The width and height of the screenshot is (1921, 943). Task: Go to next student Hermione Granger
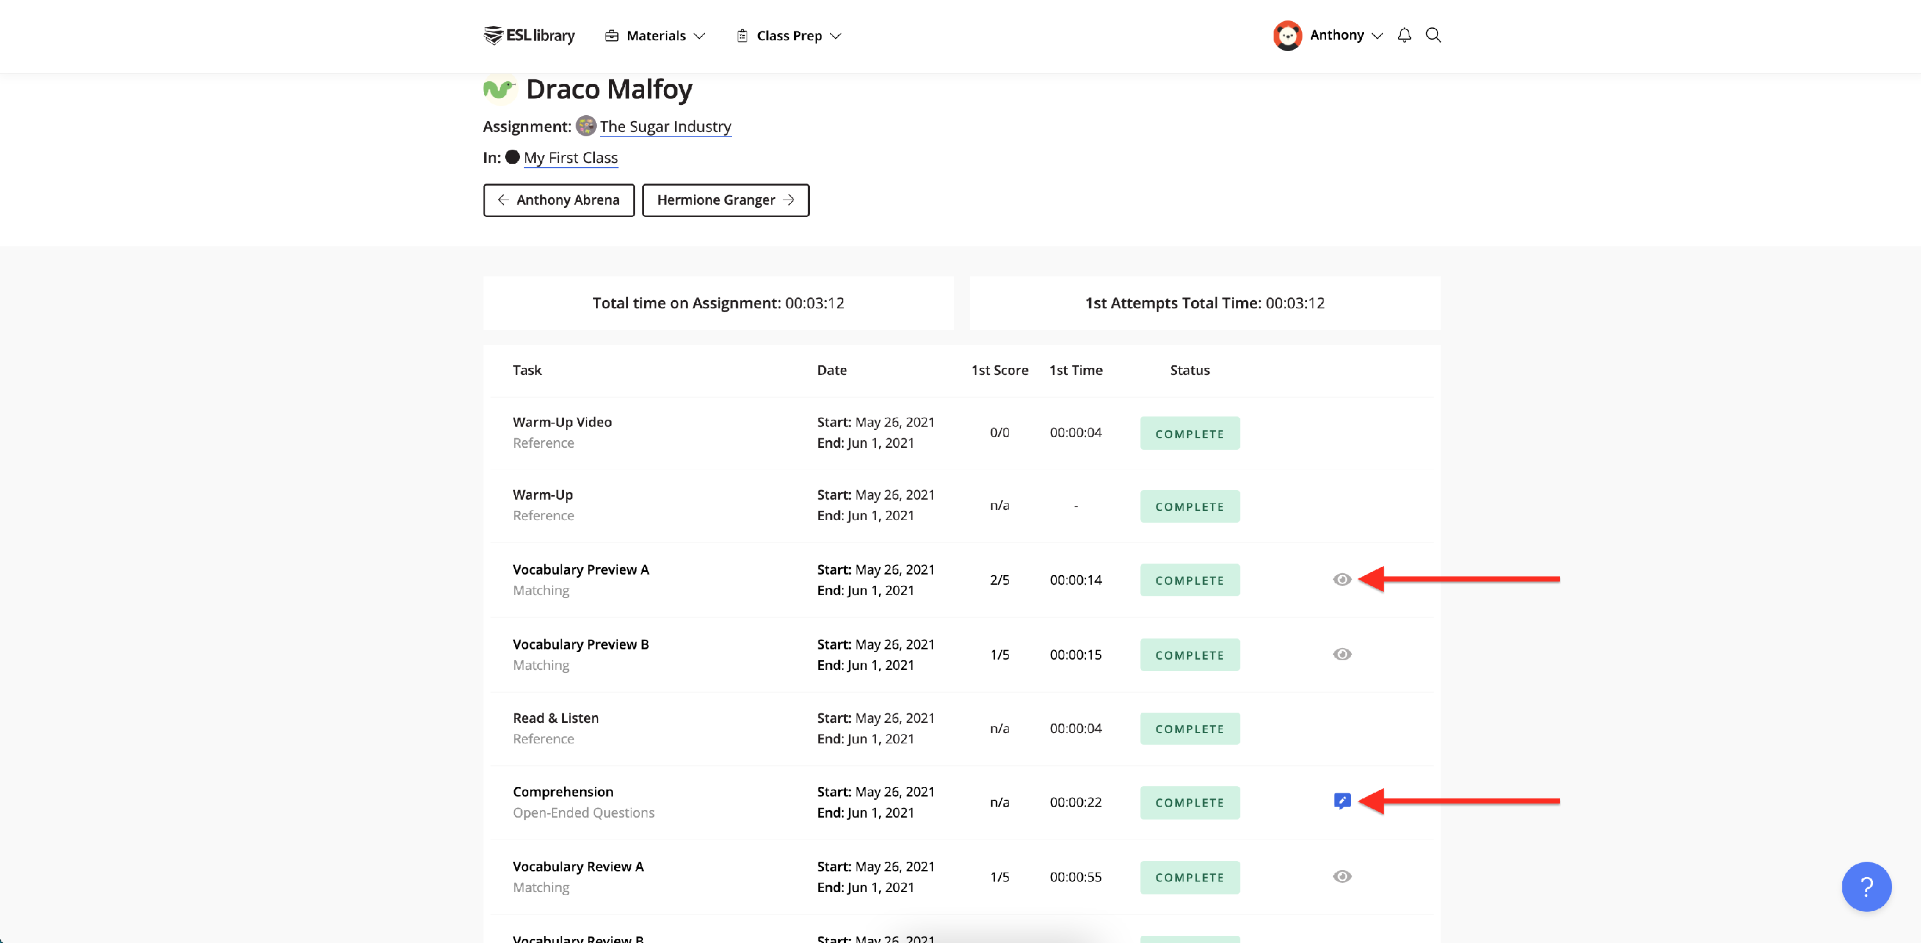[725, 200]
